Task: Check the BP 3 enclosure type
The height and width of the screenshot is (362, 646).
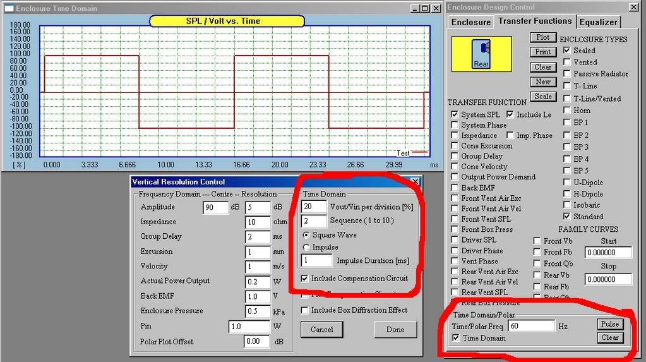Action: tap(567, 147)
